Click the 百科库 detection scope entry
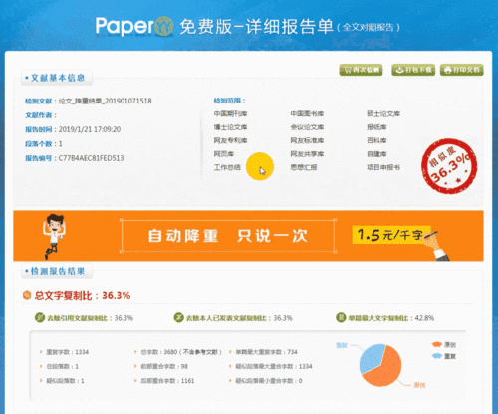 376,140
